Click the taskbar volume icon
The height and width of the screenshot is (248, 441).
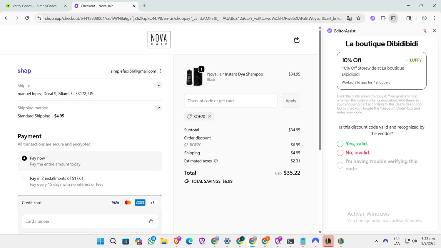[x=415, y=241]
